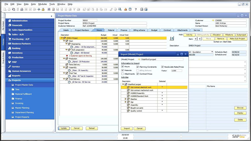Click the Browse button

coord(240,108)
